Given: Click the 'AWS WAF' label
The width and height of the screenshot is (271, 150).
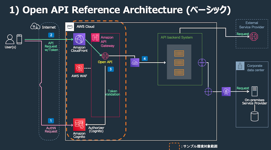Looking at the screenshot, I should tap(79, 76).
